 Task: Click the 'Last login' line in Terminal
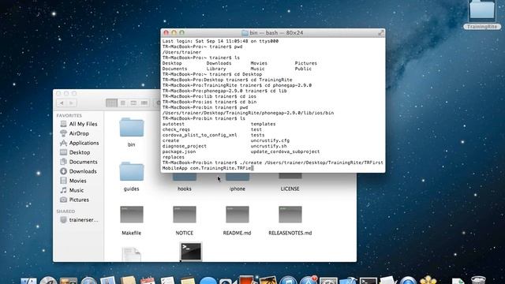(220, 41)
